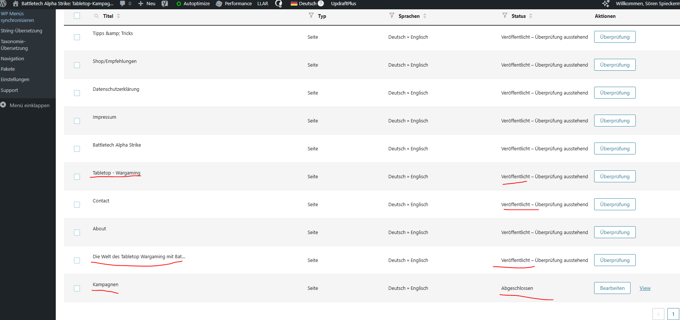Viewport: 680px width, 320px height.
Task: Click the Abgeschlossen status text
Action: coord(517,288)
